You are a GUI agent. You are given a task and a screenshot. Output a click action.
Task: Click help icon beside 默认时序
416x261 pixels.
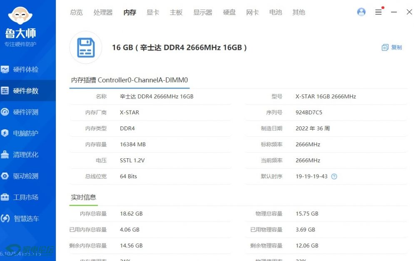pos(334,177)
